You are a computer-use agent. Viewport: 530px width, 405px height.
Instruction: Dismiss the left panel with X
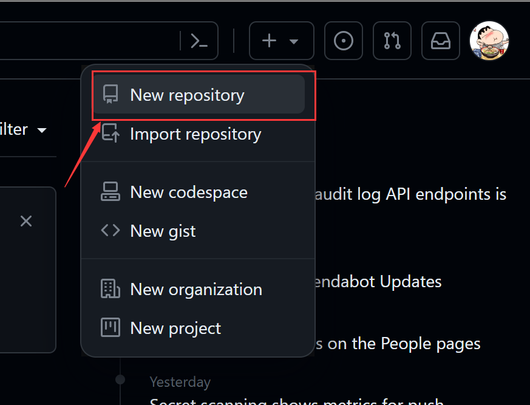(26, 221)
